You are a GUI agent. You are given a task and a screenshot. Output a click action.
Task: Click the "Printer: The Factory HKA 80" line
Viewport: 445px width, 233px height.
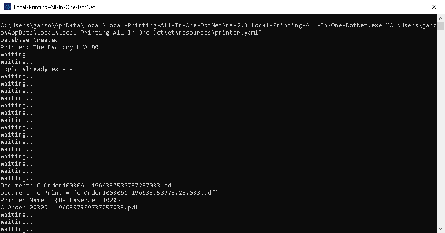pos(50,47)
